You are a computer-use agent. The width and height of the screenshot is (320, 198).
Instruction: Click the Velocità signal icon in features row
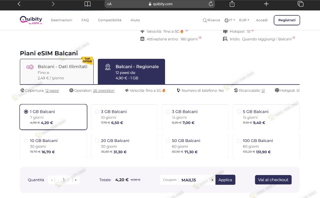click(127, 90)
